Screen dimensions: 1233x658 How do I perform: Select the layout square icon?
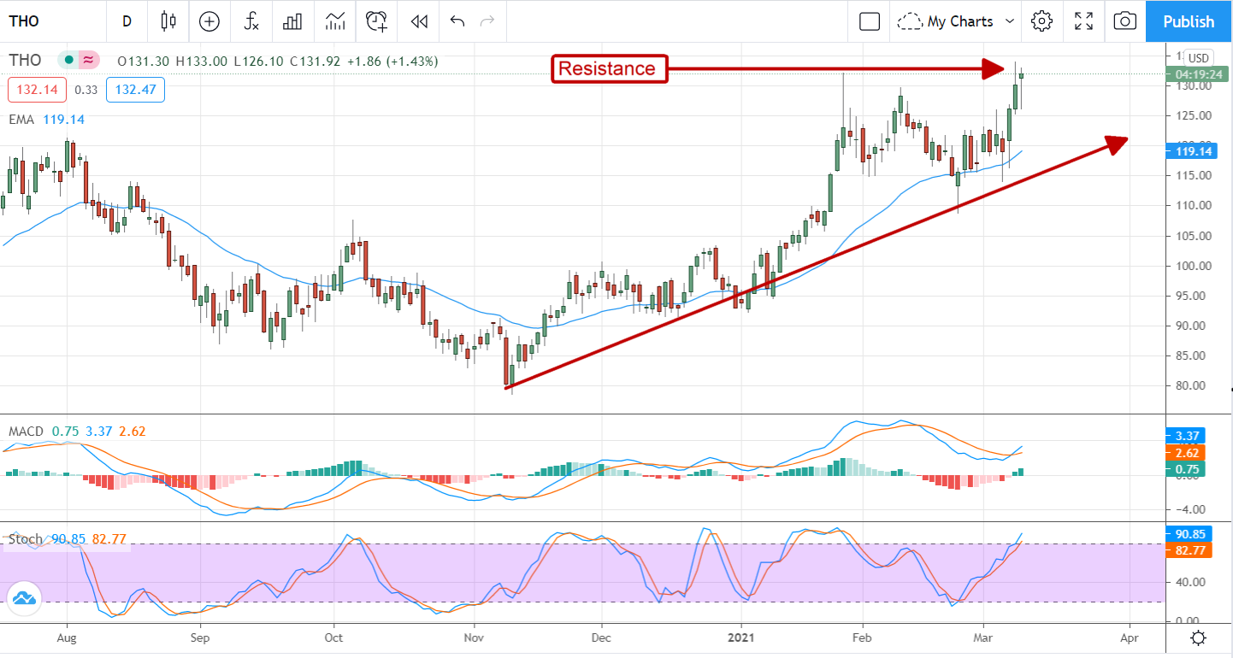coord(870,21)
